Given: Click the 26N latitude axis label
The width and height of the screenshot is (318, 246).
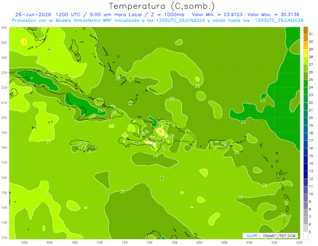Looking at the screenshot, I should [x=4, y=28].
